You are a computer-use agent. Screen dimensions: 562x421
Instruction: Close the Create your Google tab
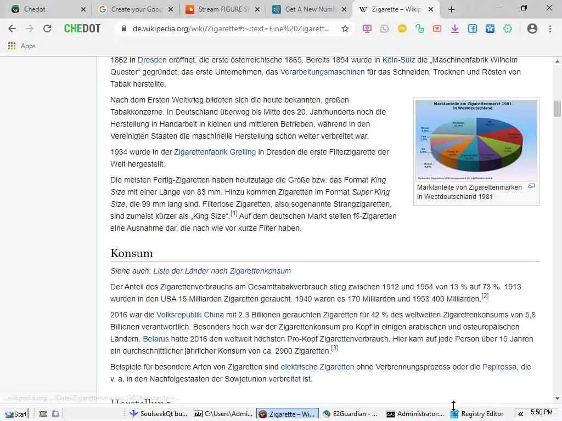pyautogui.click(x=171, y=9)
